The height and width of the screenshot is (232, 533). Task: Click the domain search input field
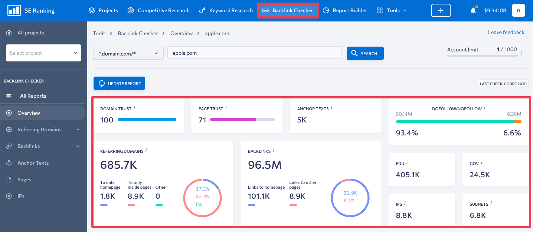[255, 53]
